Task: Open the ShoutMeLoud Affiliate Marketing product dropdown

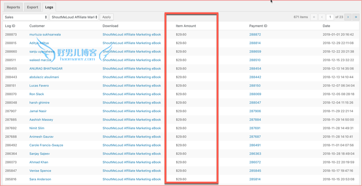Action: (x=74, y=17)
